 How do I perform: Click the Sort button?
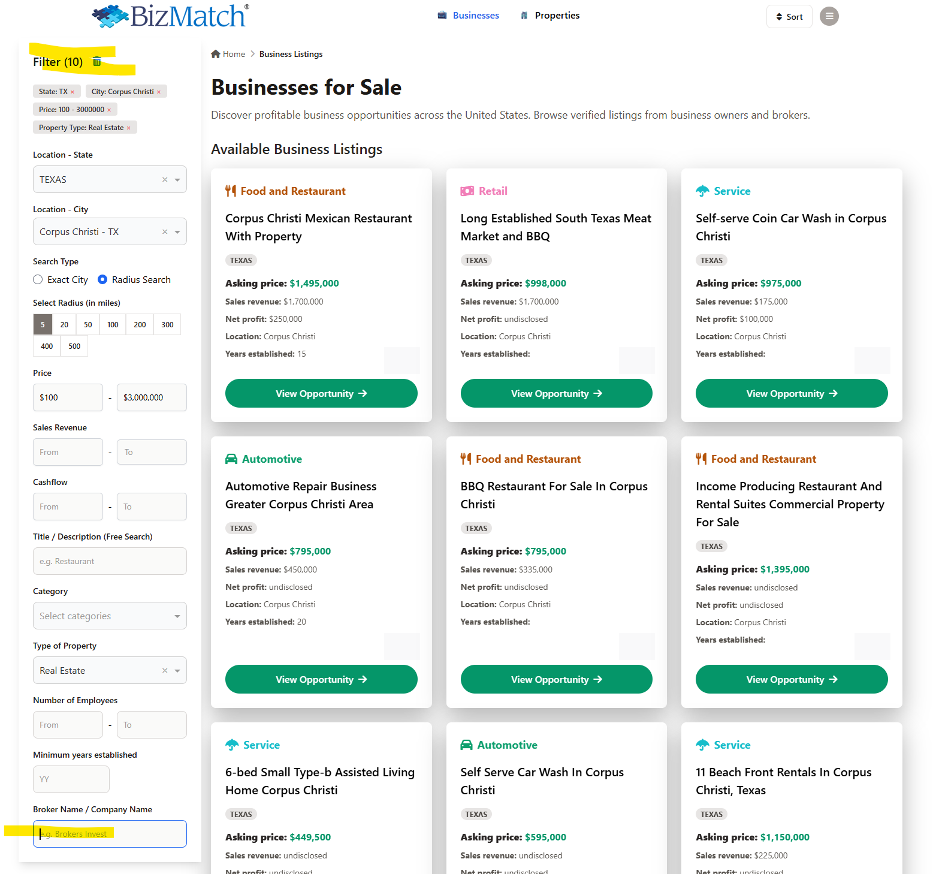(789, 17)
